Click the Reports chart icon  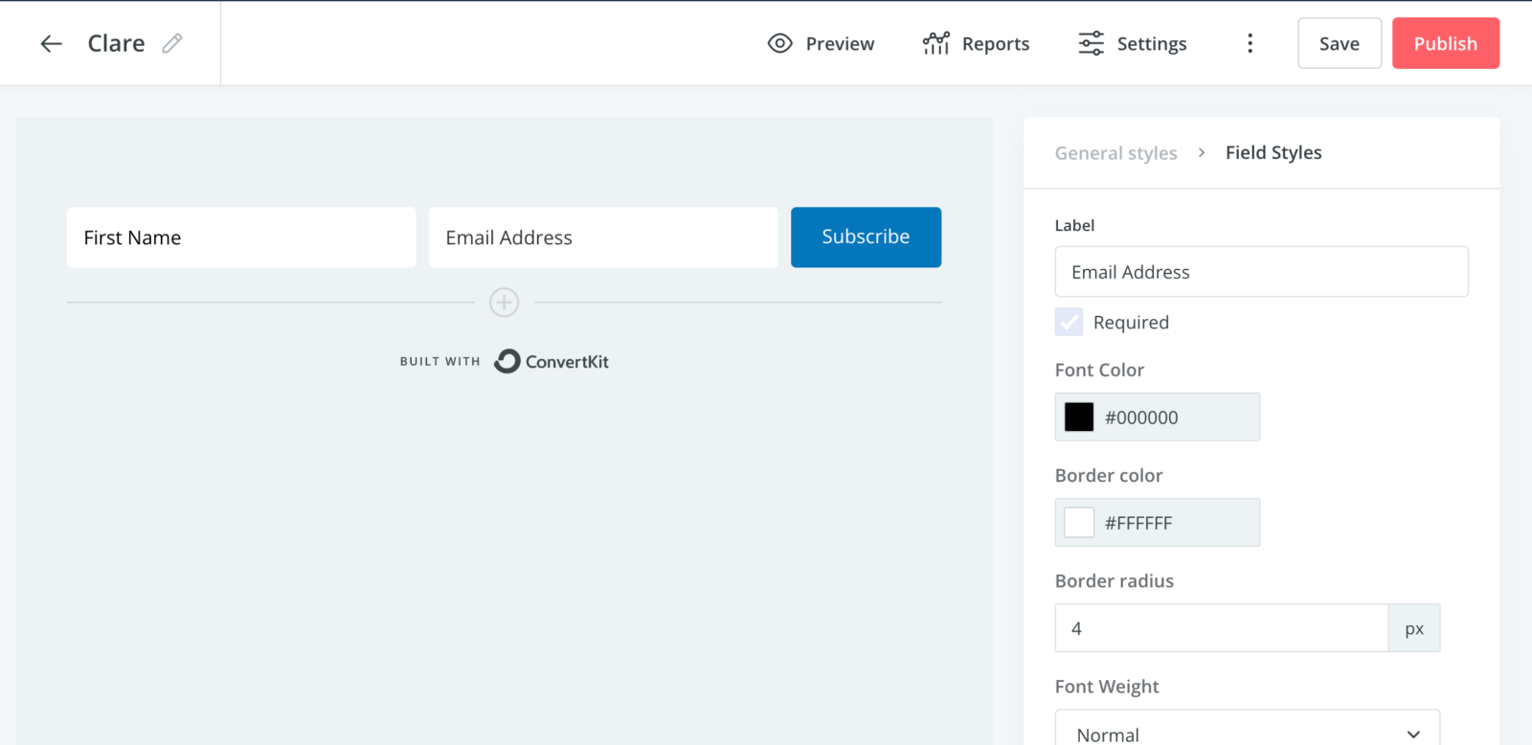[x=936, y=43]
